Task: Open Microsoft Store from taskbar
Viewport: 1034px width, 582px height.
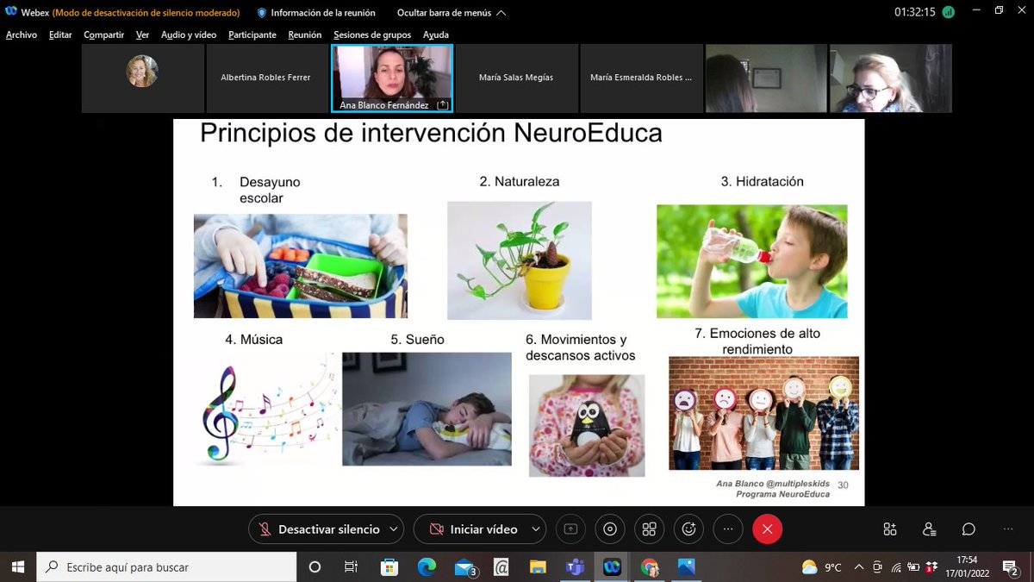Action: (389, 566)
